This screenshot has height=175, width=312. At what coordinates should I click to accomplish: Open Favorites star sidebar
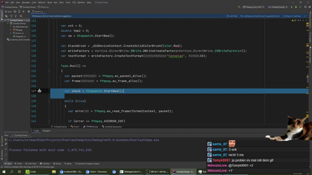(2, 154)
